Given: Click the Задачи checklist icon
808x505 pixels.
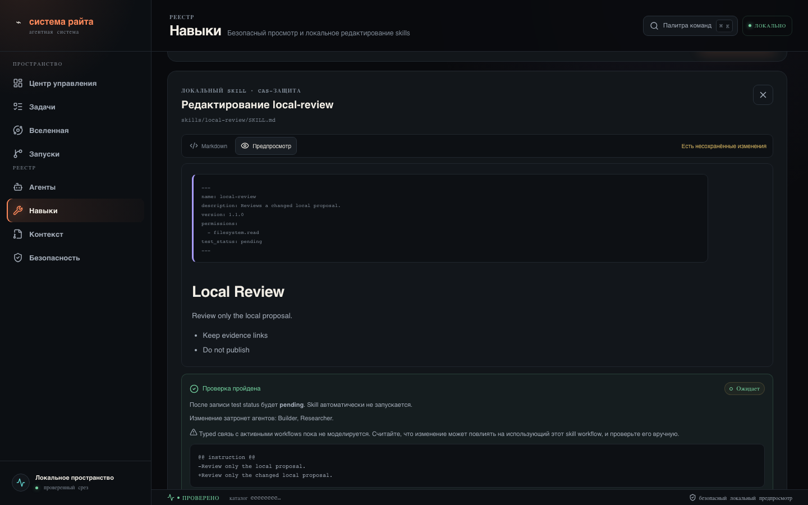Looking at the screenshot, I should point(18,107).
